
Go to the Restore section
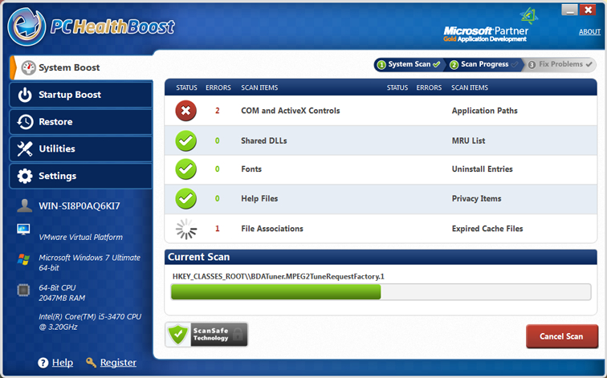pyautogui.click(x=80, y=122)
